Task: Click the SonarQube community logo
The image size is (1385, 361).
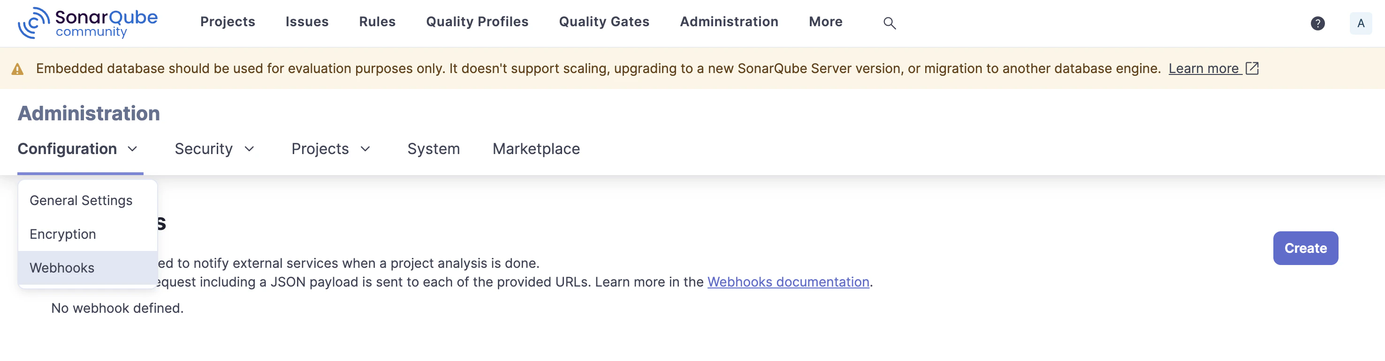Action: [88, 22]
